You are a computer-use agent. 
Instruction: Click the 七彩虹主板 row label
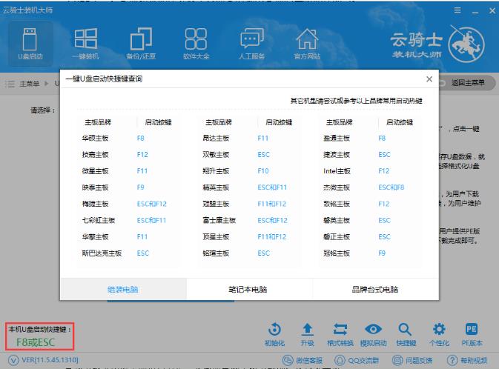coord(99,220)
